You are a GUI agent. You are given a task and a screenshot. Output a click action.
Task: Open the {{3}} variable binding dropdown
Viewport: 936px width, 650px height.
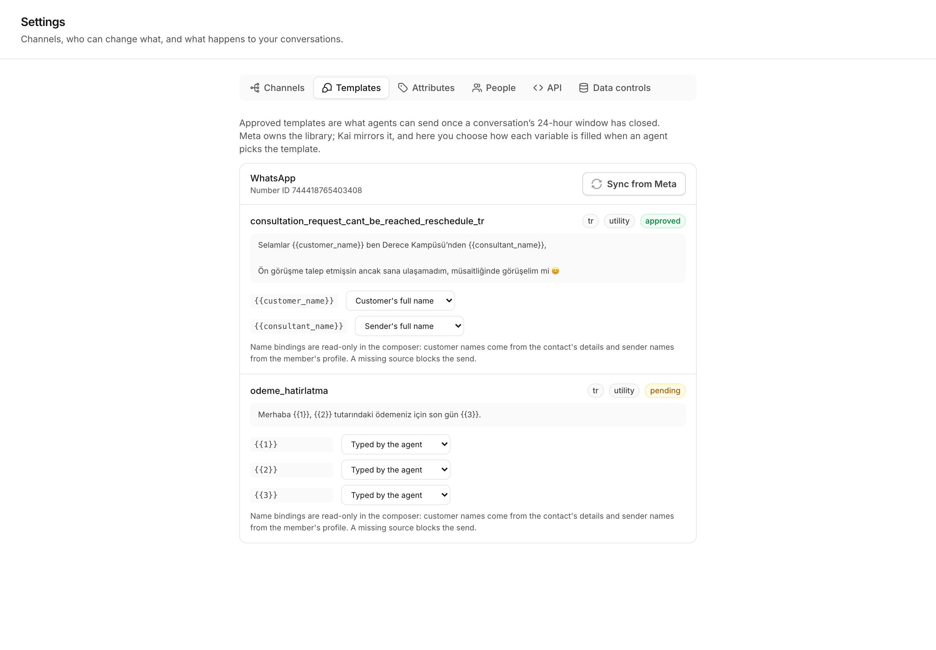396,495
